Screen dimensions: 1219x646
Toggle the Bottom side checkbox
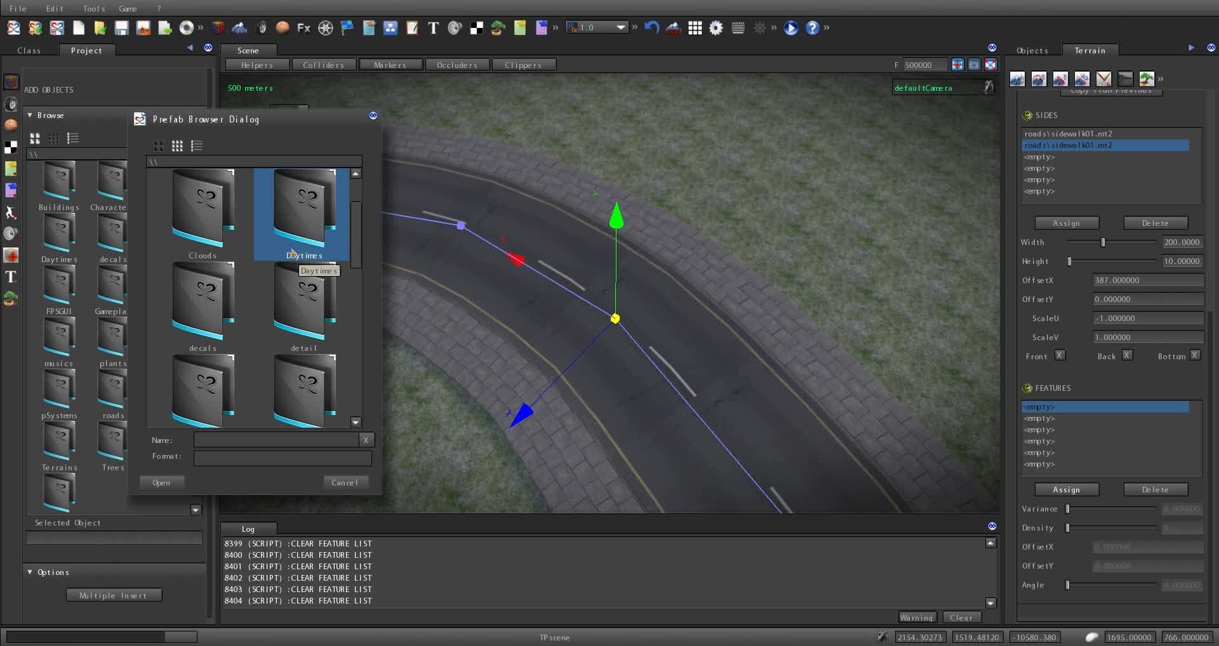coord(1195,355)
